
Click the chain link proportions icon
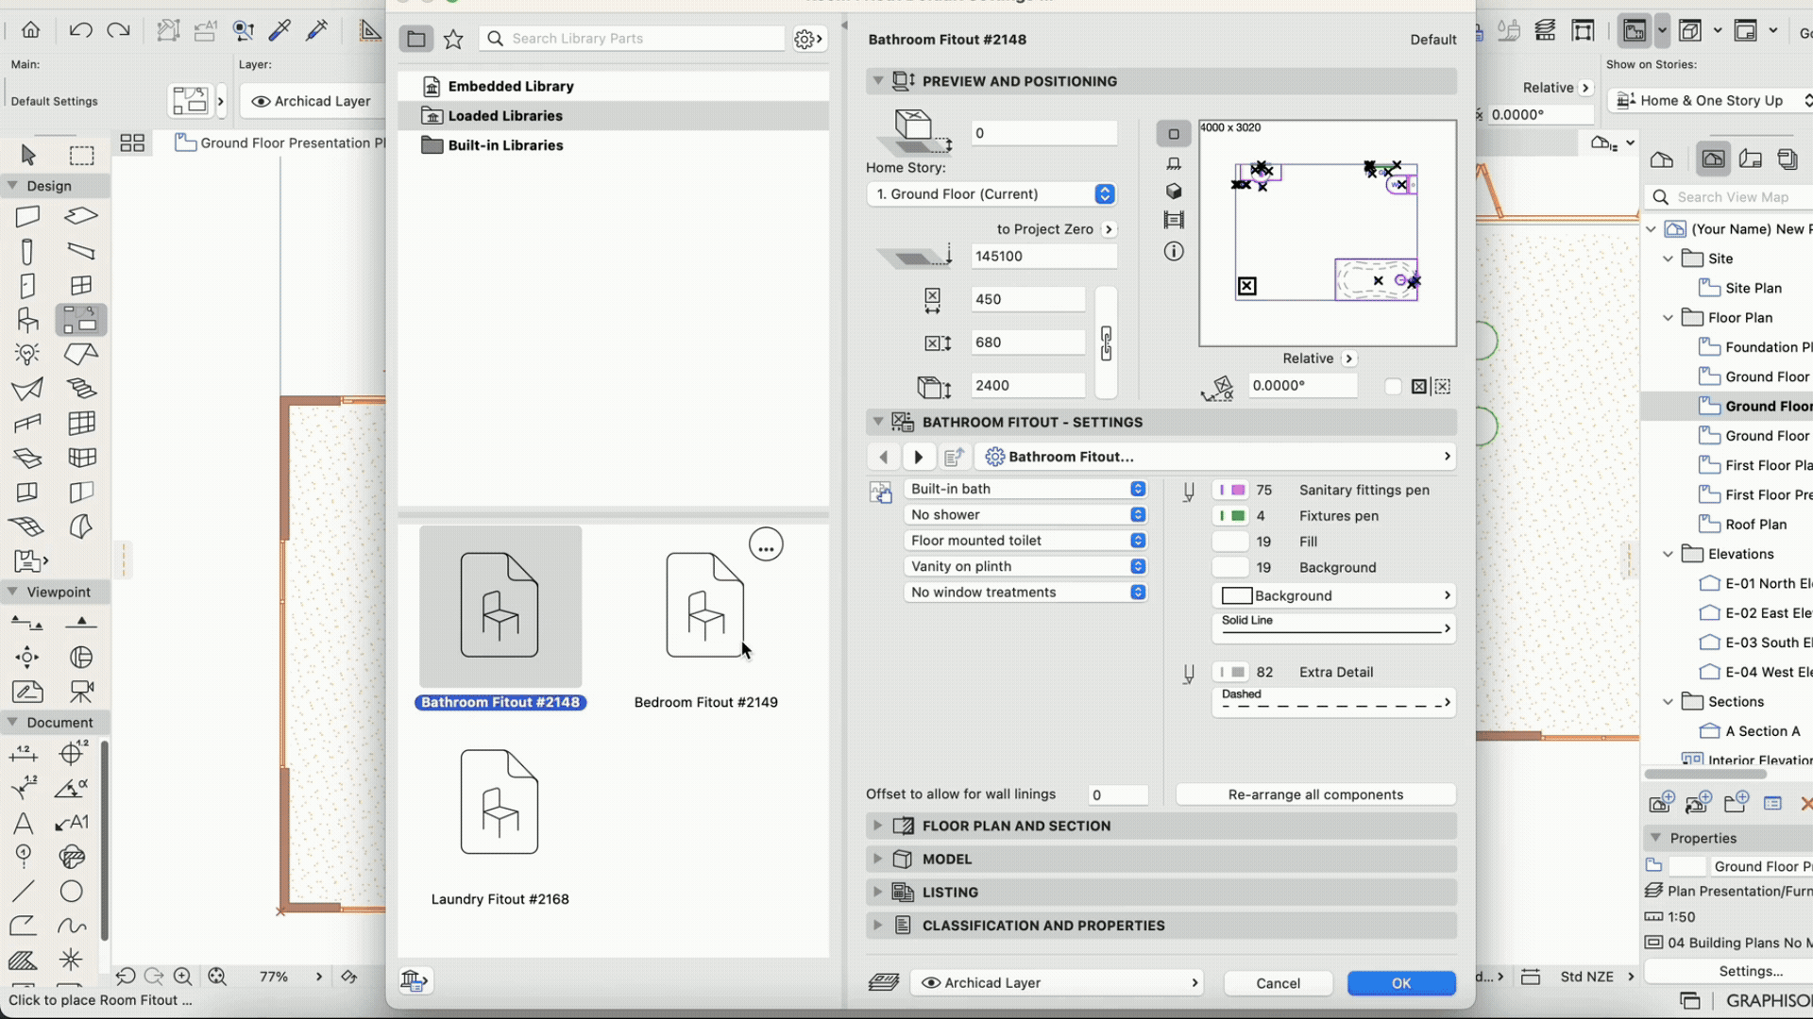pyautogui.click(x=1106, y=342)
